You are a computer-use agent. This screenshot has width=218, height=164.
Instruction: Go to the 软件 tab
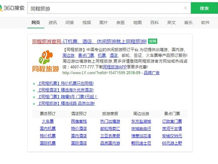205,23
